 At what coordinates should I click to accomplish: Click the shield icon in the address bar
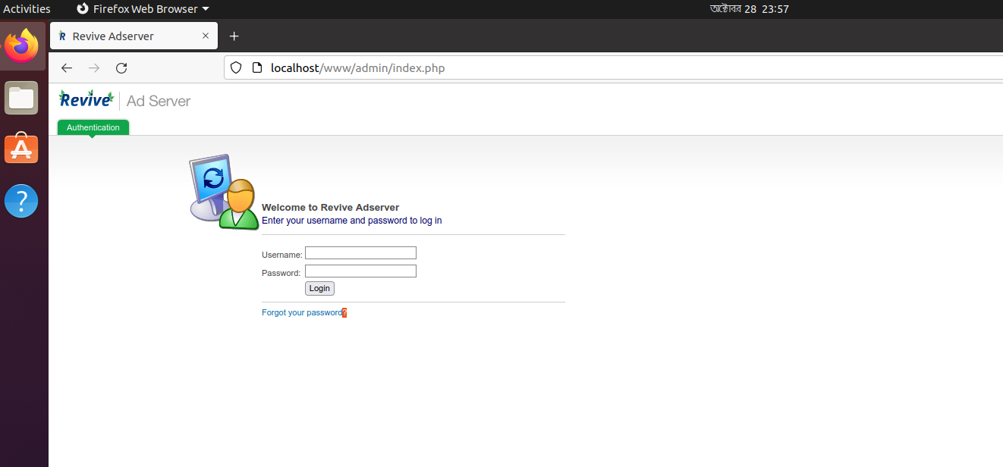click(x=236, y=67)
